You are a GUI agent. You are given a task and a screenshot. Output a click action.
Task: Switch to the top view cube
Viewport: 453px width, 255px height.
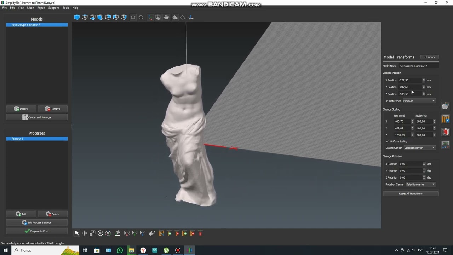[x=85, y=17]
